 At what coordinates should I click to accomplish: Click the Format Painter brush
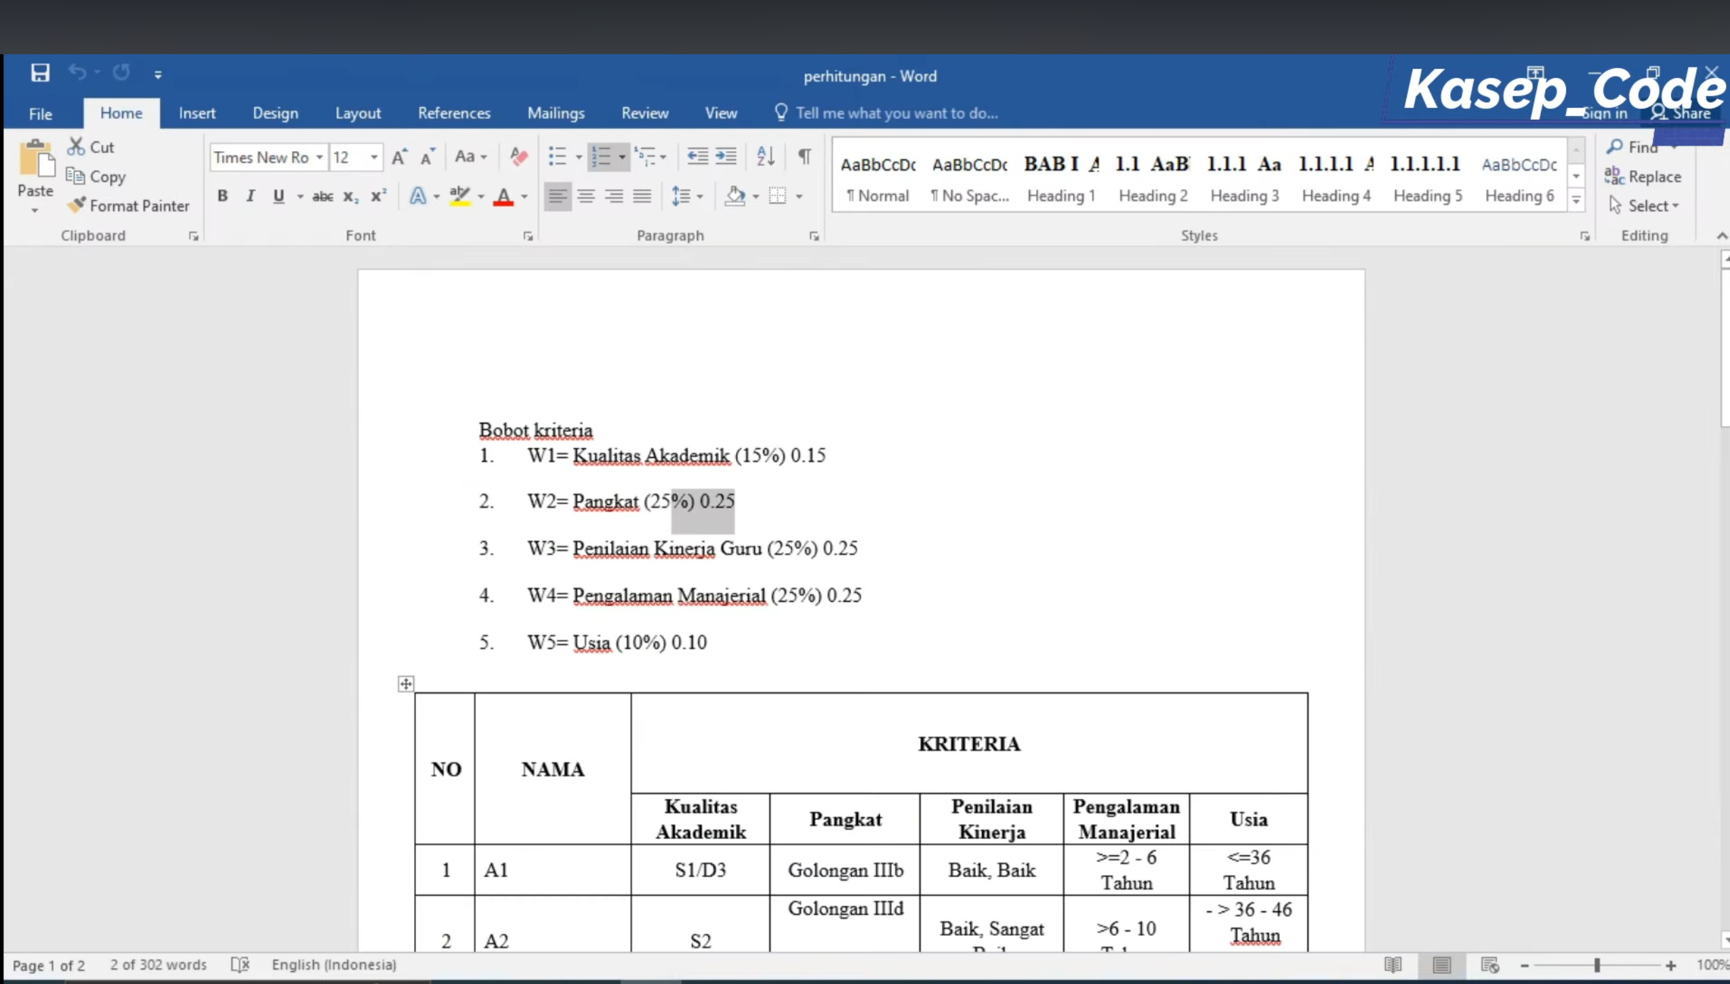77,205
